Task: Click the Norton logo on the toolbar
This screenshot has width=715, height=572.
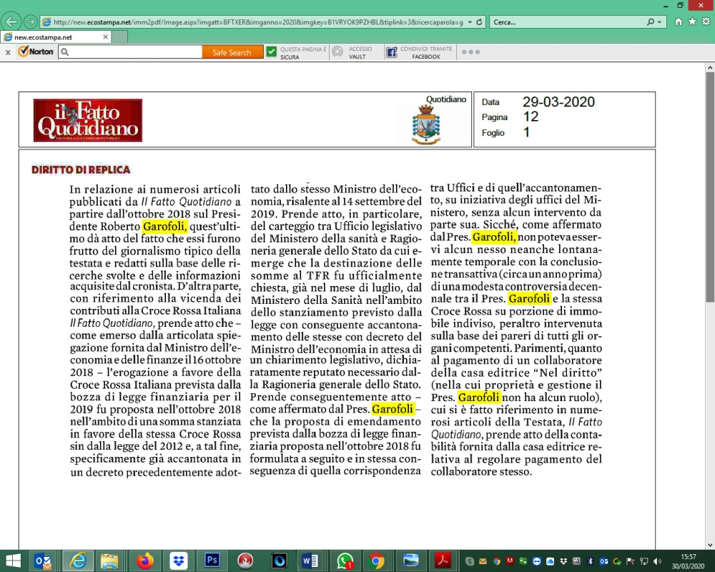Action: coord(36,51)
